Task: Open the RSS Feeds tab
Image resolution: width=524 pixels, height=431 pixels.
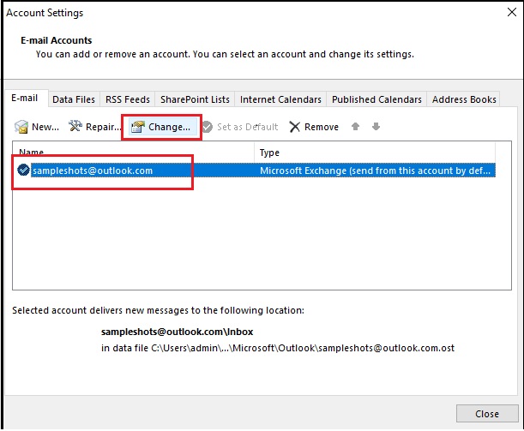Action: (128, 99)
